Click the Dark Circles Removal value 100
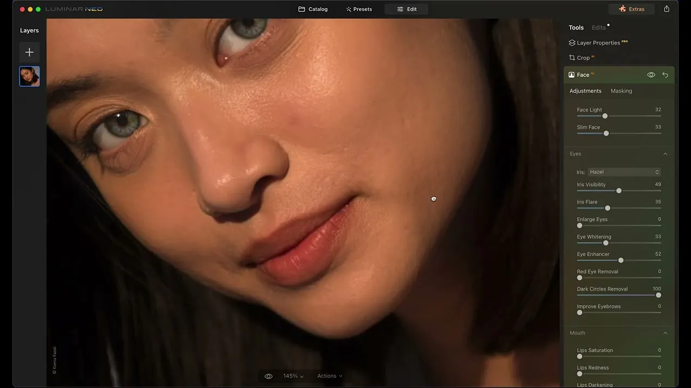 tap(656, 289)
